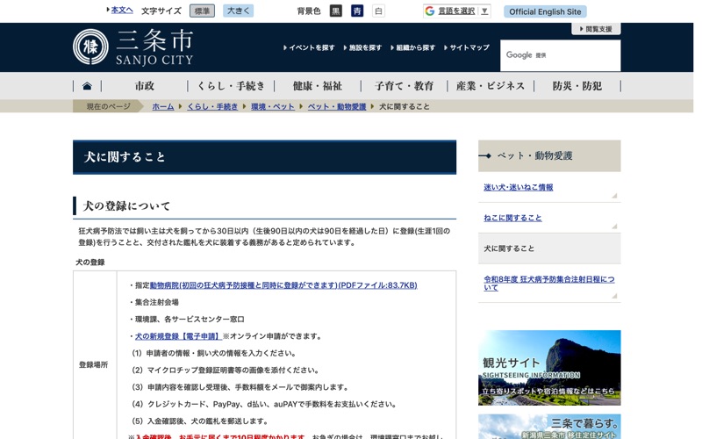Open 施設を探す link
The image size is (702, 439).
click(x=362, y=47)
